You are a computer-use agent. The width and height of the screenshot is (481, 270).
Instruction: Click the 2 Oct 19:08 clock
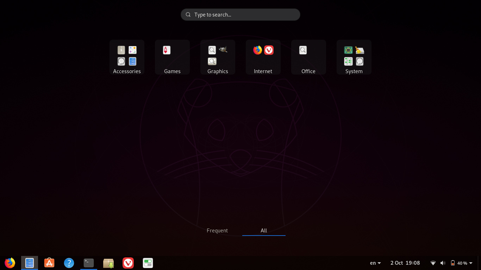tap(405, 263)
